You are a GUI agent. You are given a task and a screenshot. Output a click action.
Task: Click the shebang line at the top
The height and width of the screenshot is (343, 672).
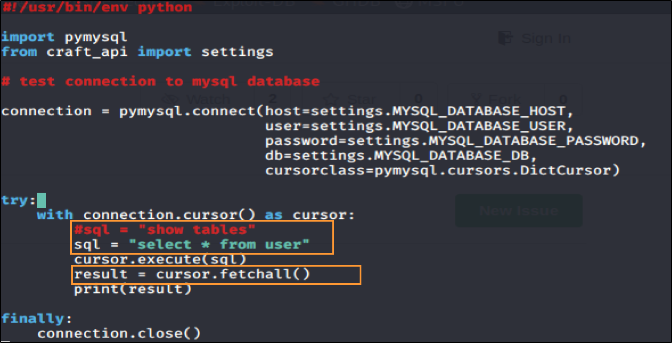click(x=97, y=7)
